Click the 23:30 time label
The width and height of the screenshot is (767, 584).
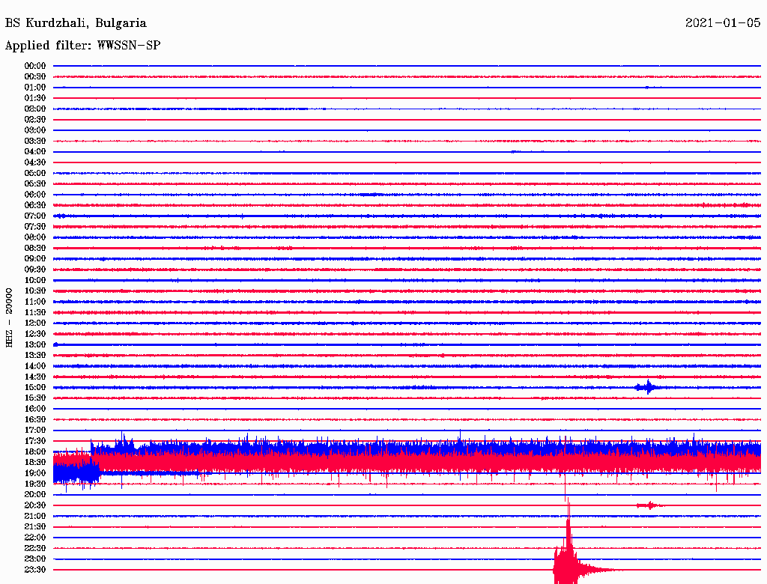click(35, 569)
